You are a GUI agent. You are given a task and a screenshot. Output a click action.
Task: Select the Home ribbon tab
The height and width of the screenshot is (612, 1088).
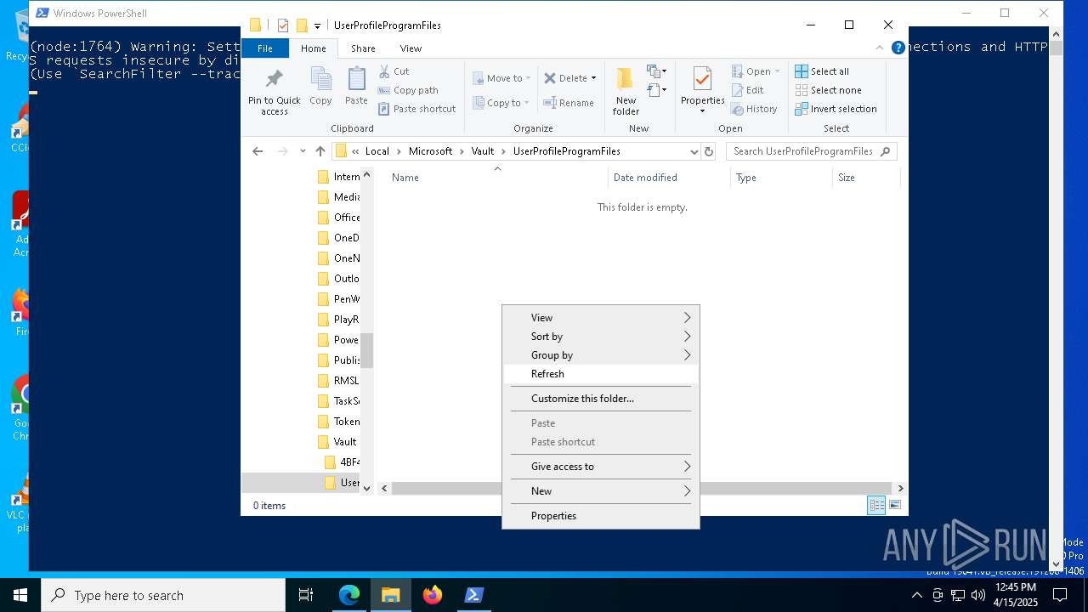pos(313,48)
